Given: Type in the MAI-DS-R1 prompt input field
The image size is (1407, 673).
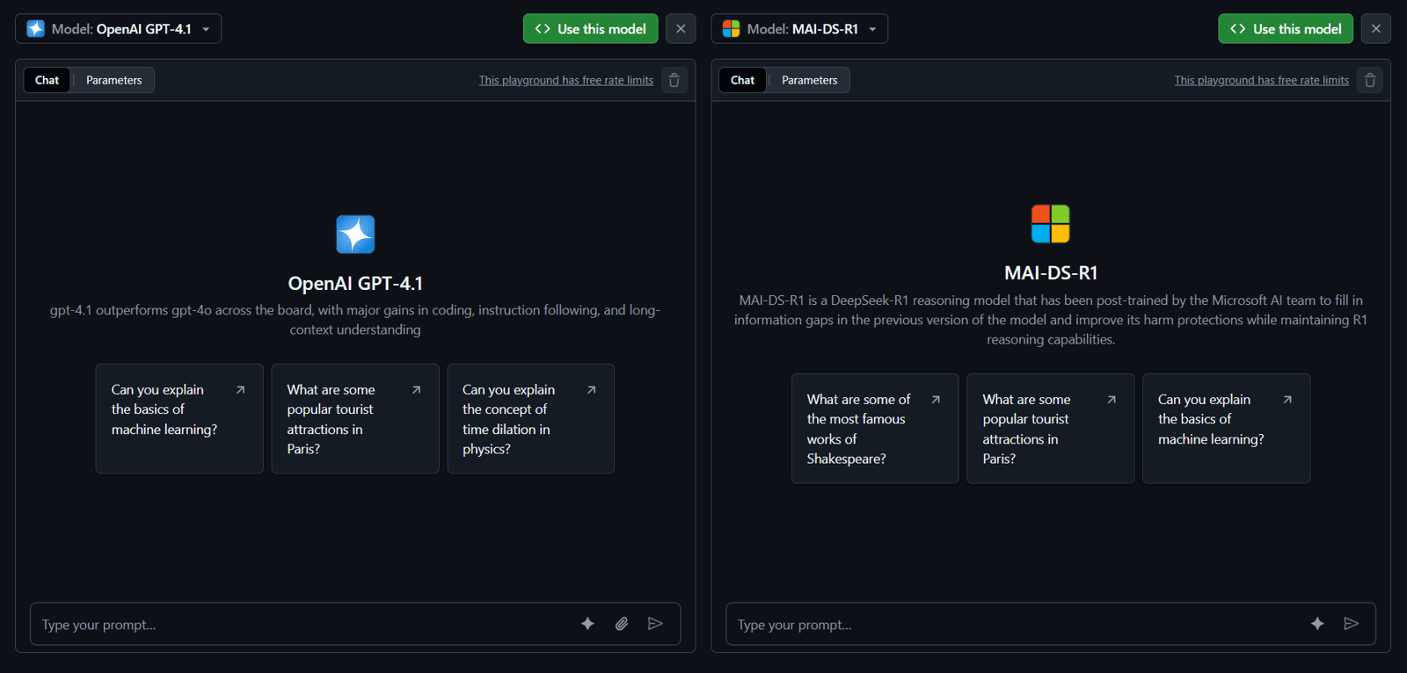Looking at the screenshot, I should 1011,625.
